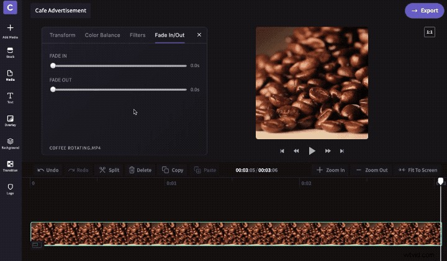Select the coffee beans clip in timeline
The height and width of the screenshot is (261, 447).
236,234
